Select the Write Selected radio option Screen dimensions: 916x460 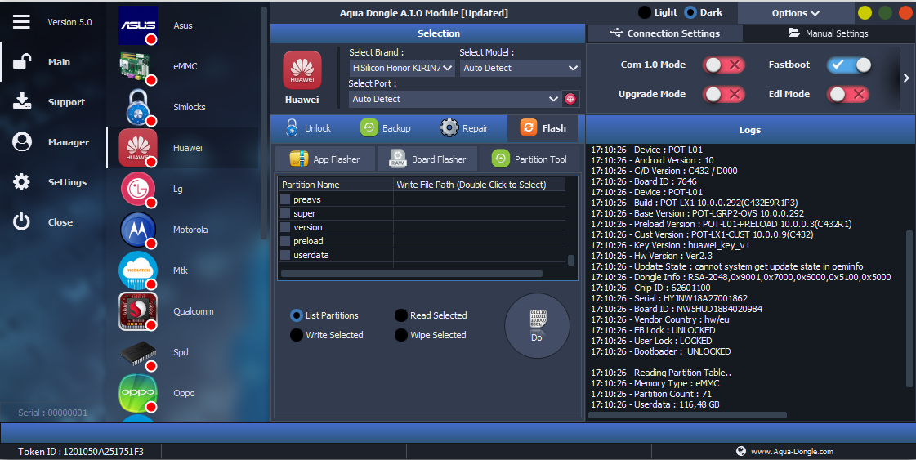point(296,335)
